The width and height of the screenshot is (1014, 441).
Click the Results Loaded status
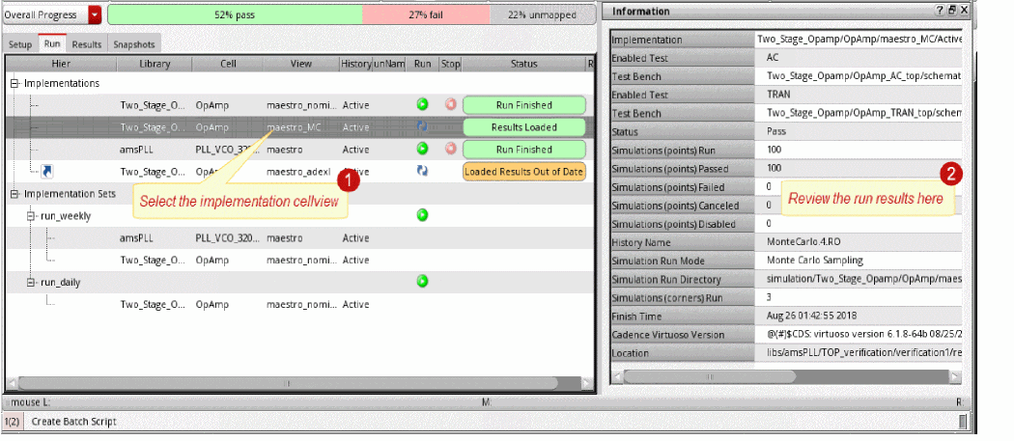pyautogui.click(x=523, y=126)
